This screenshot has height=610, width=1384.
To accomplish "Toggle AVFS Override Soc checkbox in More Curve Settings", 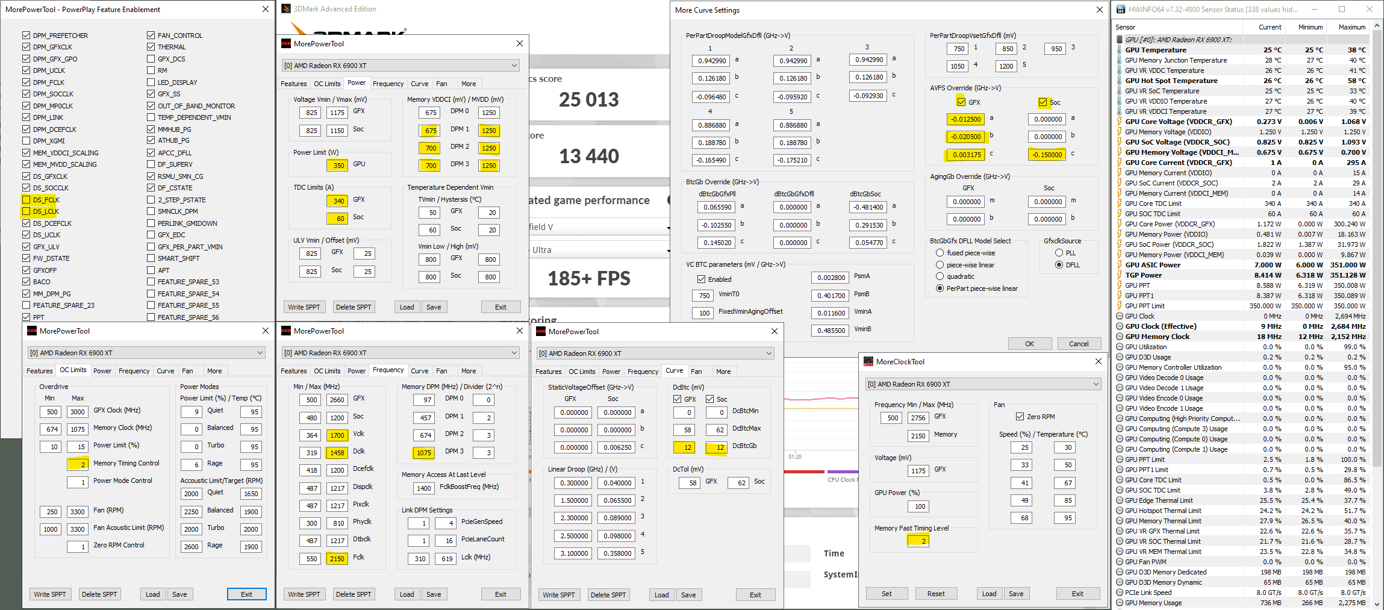I will click(x=1043, y=102).
